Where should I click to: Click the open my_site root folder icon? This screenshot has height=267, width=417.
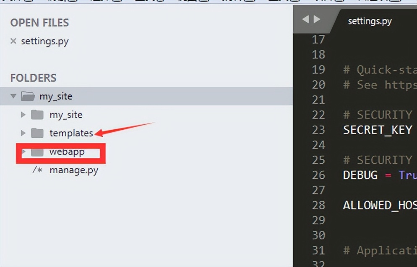coord(28,96)
